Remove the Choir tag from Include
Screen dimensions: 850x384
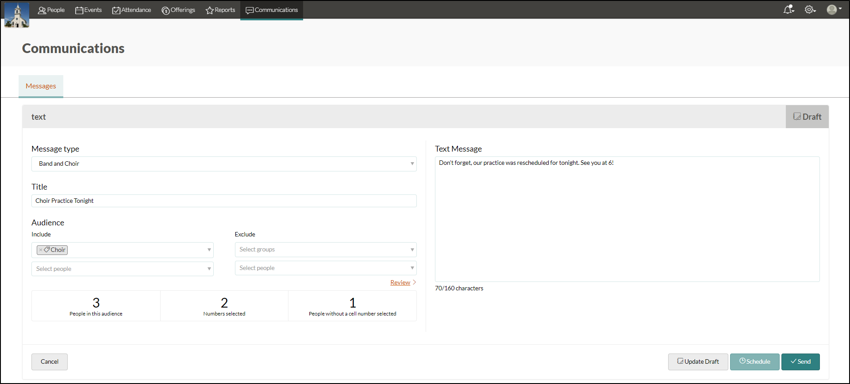41,250
